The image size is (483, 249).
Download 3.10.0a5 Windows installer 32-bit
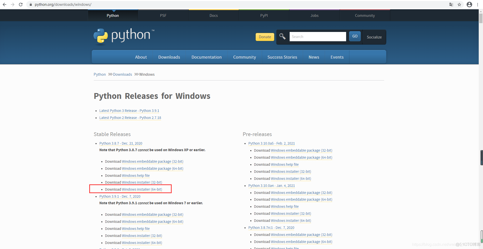(x=291, y=172)
